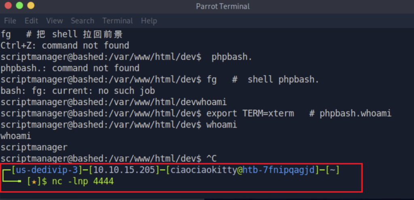This screenshot has height=200, width=414.
Task: Click the 10.10.15.205 IP address text
Action: pos(124,170)
